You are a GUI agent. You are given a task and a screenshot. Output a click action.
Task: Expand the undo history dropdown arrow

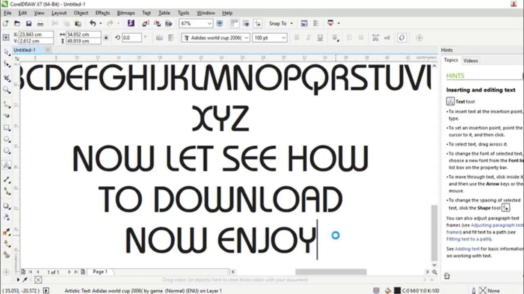tap(100, 24)
